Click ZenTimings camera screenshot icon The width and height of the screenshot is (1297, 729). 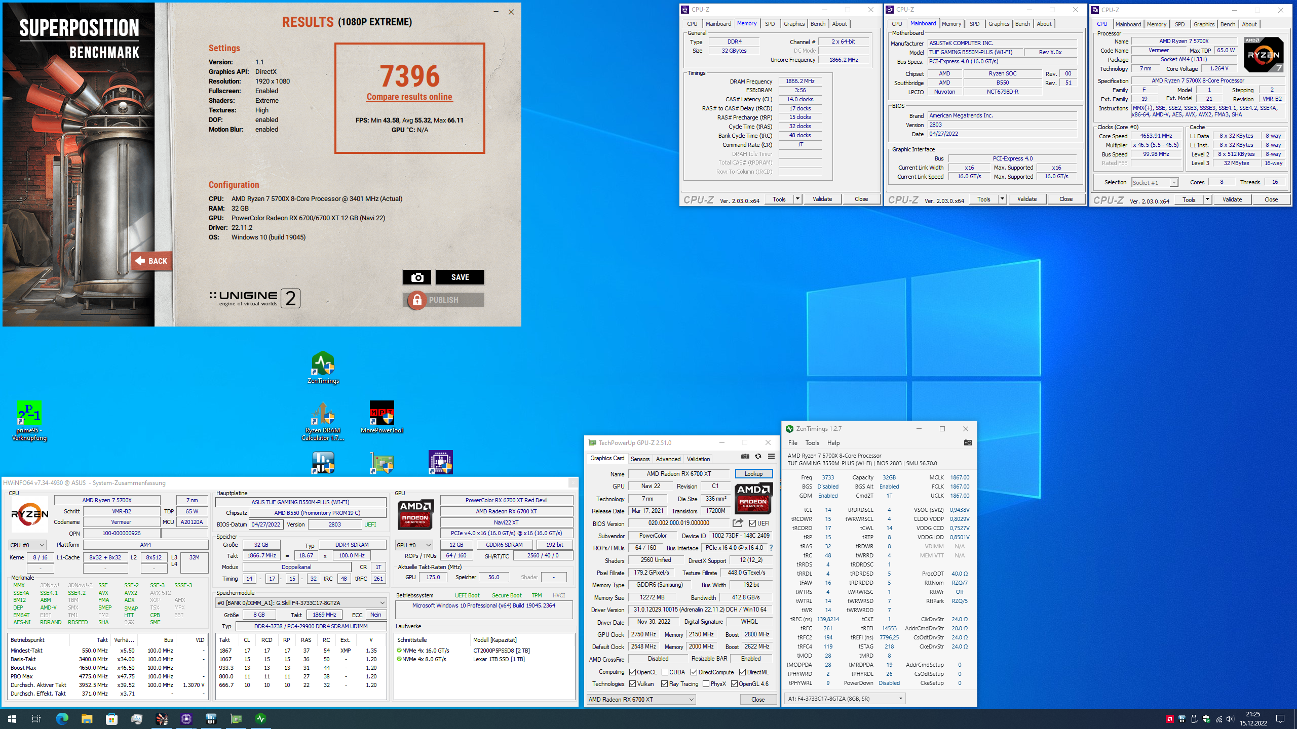pos(968,442)
